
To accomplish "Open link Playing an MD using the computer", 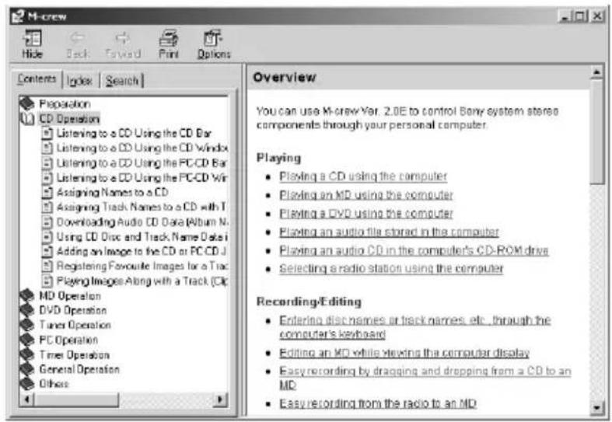I will [x=366, y=195].
